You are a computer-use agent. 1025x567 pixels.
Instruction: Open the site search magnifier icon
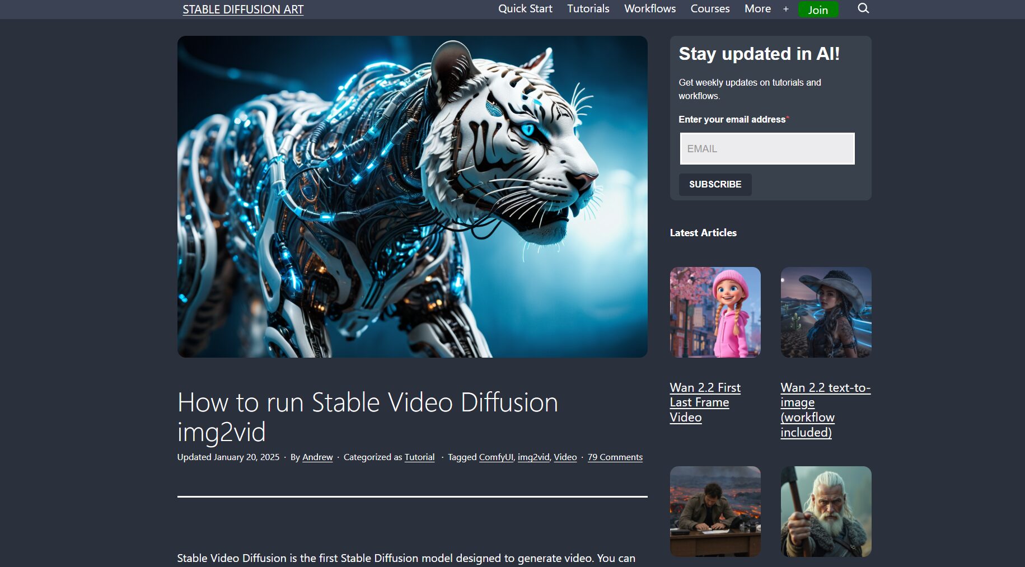(x=863, y=8)
